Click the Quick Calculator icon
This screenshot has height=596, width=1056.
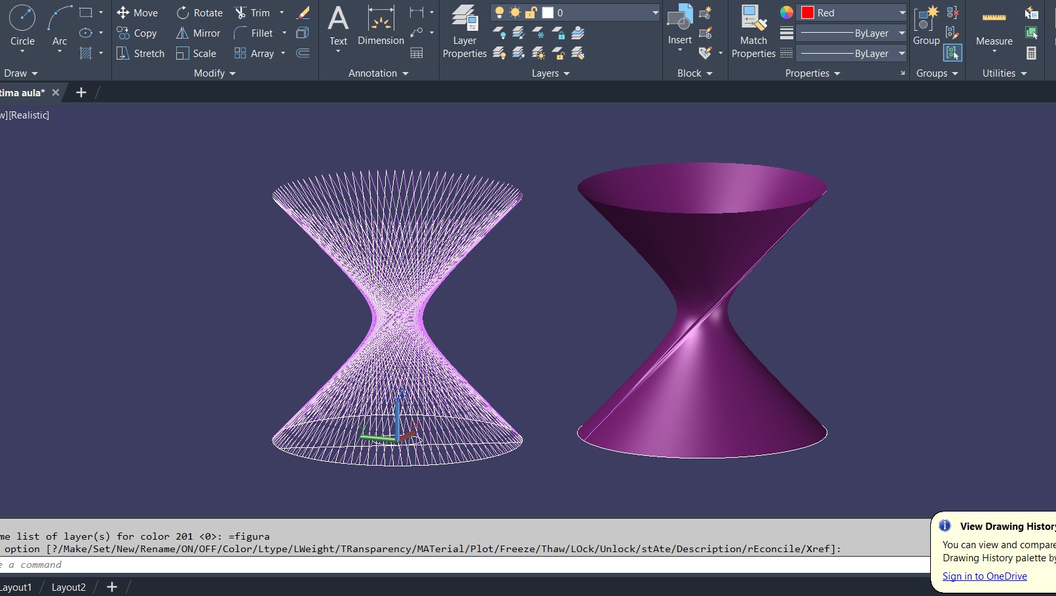pos(1032,53)
